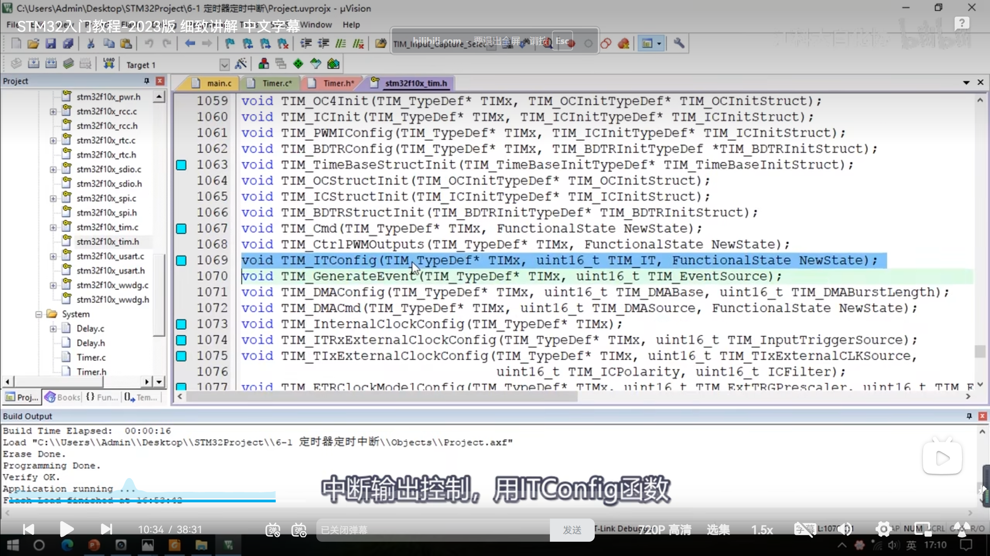Expand the stm32f10x_tim.c tree node

(53, 227)
